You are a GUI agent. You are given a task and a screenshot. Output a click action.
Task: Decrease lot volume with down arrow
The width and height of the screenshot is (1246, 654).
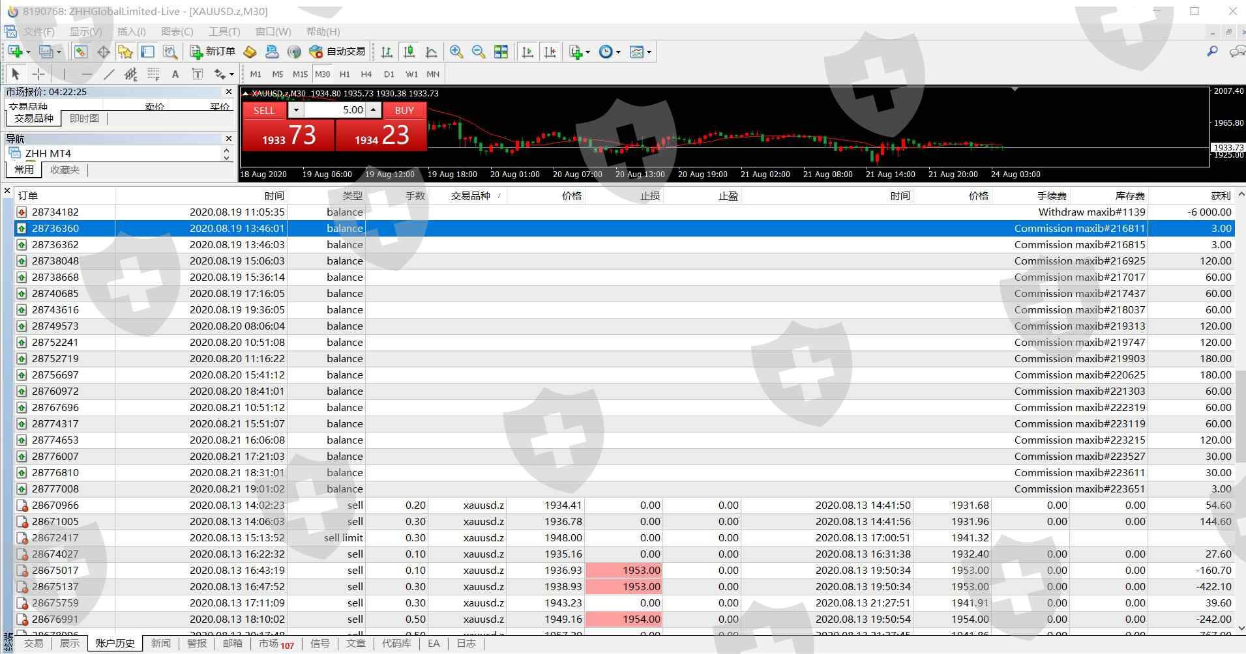coord(296,110)
